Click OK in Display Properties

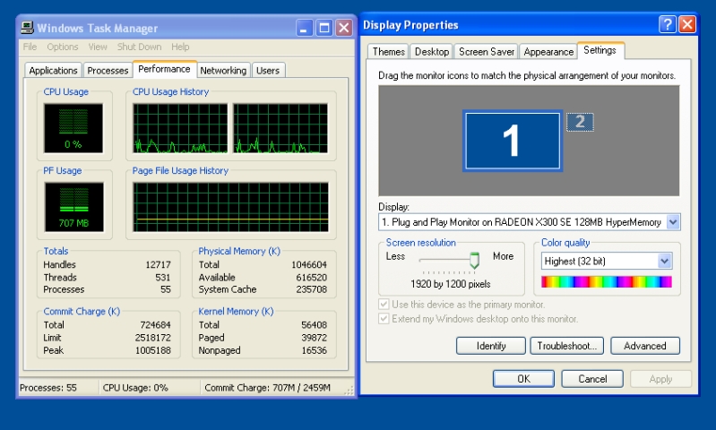tap(523, 378)
